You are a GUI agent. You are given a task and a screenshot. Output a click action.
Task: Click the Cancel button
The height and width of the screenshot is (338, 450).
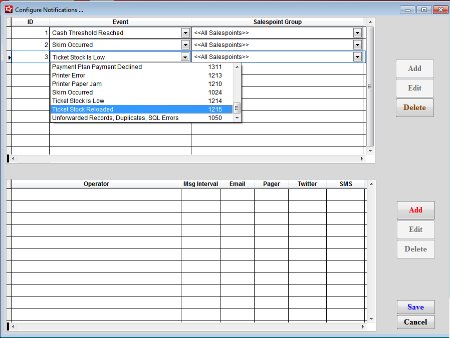pos(415,322)
